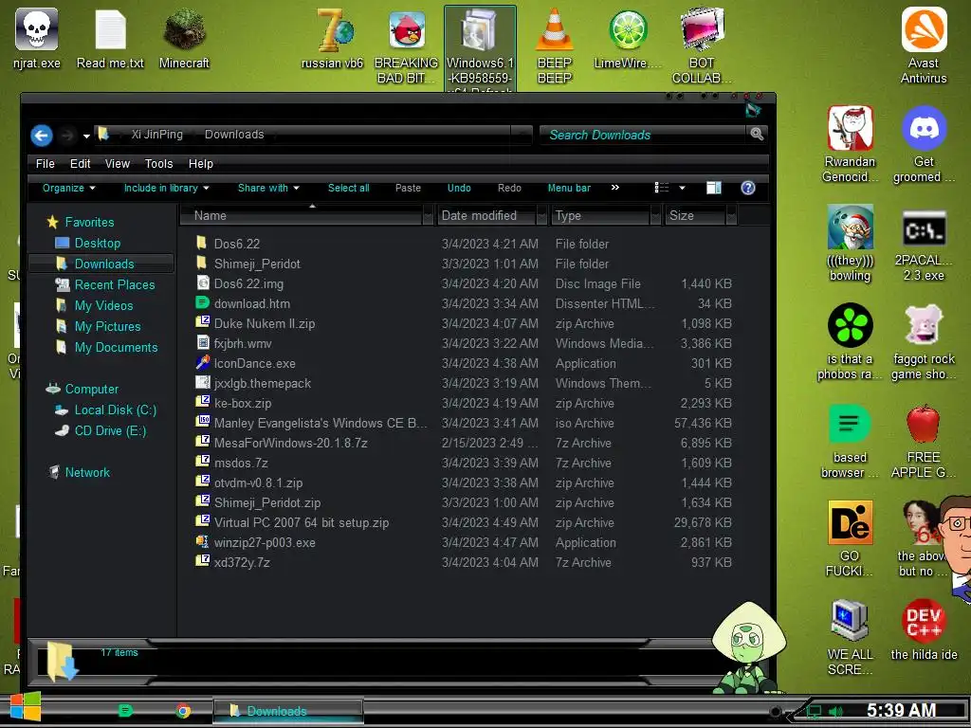Image resolution: width=971 pixels, height=728 pixels.
Task: Show more toolbar commands chevron
Action: click(x=614, y=187)
